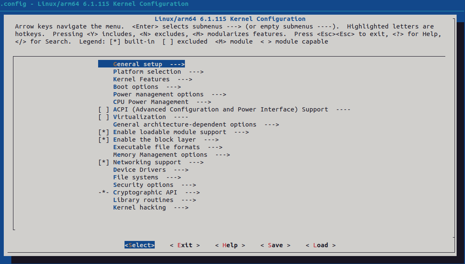Click the Load button
Screen dimensions: 465x264
click(x=321, y=245)
